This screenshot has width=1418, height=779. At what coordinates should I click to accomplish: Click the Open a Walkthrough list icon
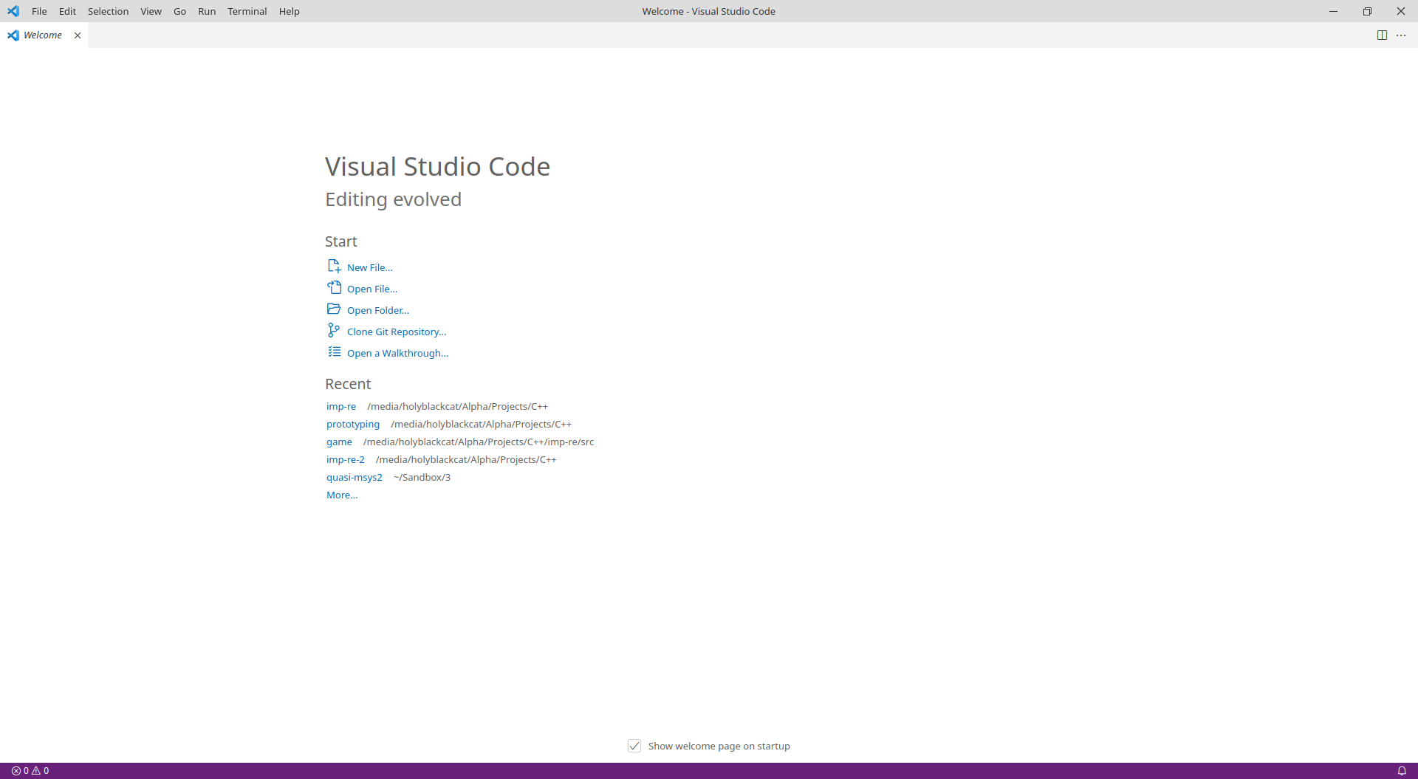click(334, 352)
